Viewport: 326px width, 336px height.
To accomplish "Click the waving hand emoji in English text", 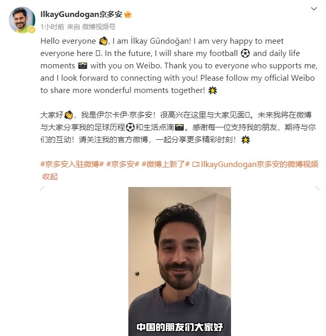I will 103,41.
